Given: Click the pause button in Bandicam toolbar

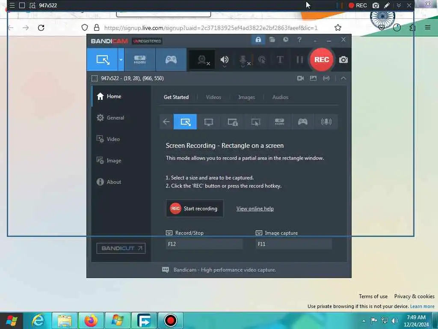Looking at the screenshot, I should point(300,60).
